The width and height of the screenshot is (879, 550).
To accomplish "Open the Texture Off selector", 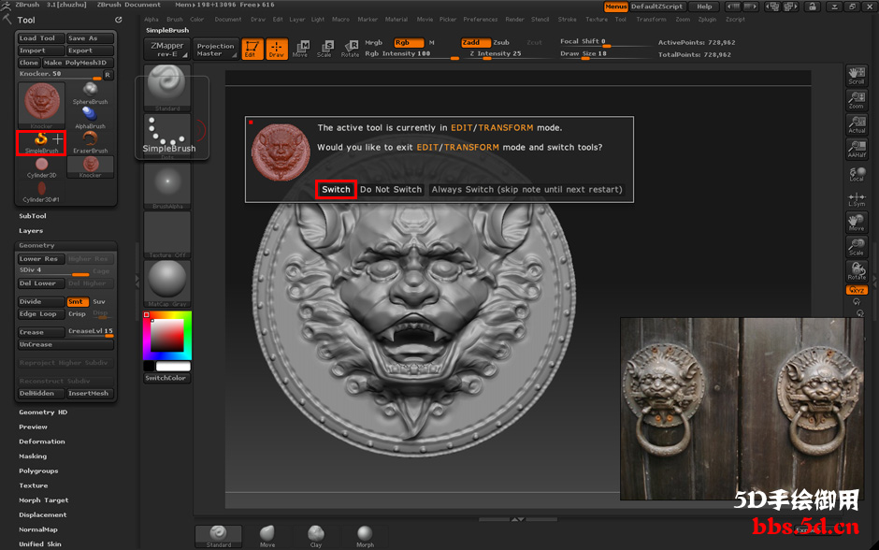I will [167, 235].
